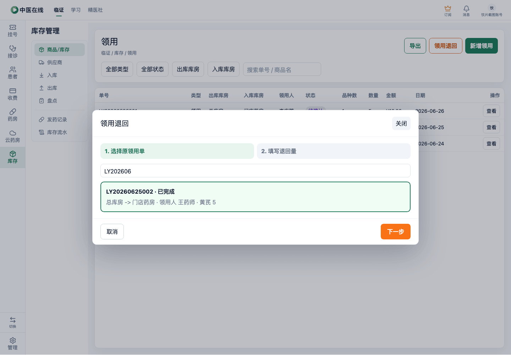Select 商品/库存 menu item

pyautogui.click(x=60, y=50)
